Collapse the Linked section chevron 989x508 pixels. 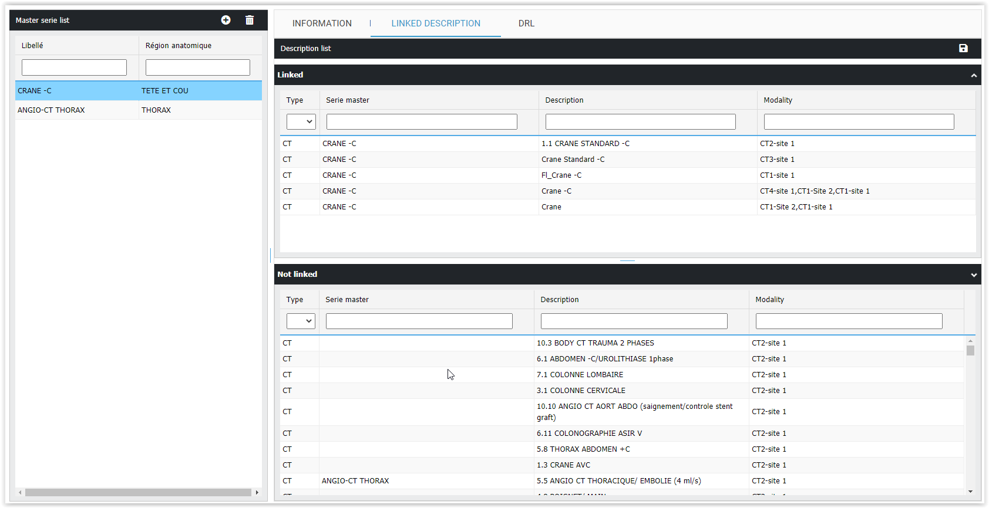pos(973,75)
